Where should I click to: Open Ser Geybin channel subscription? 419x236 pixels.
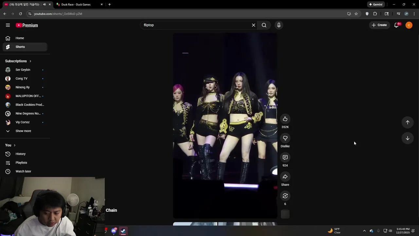click(25, 70)
